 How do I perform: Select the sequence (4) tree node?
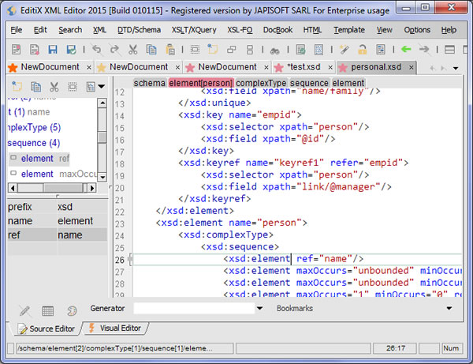34,143
